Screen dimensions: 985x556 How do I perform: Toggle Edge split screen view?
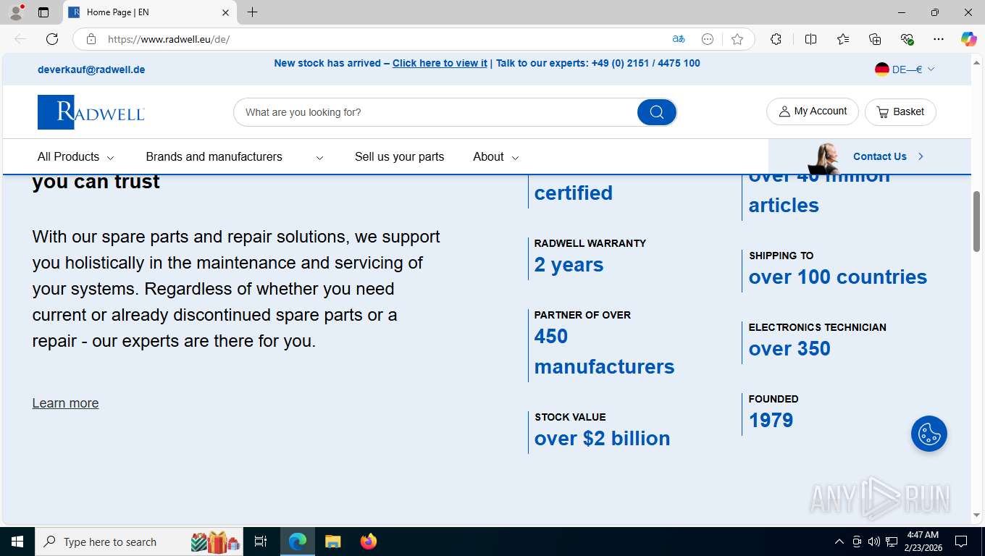click(810, 39)
